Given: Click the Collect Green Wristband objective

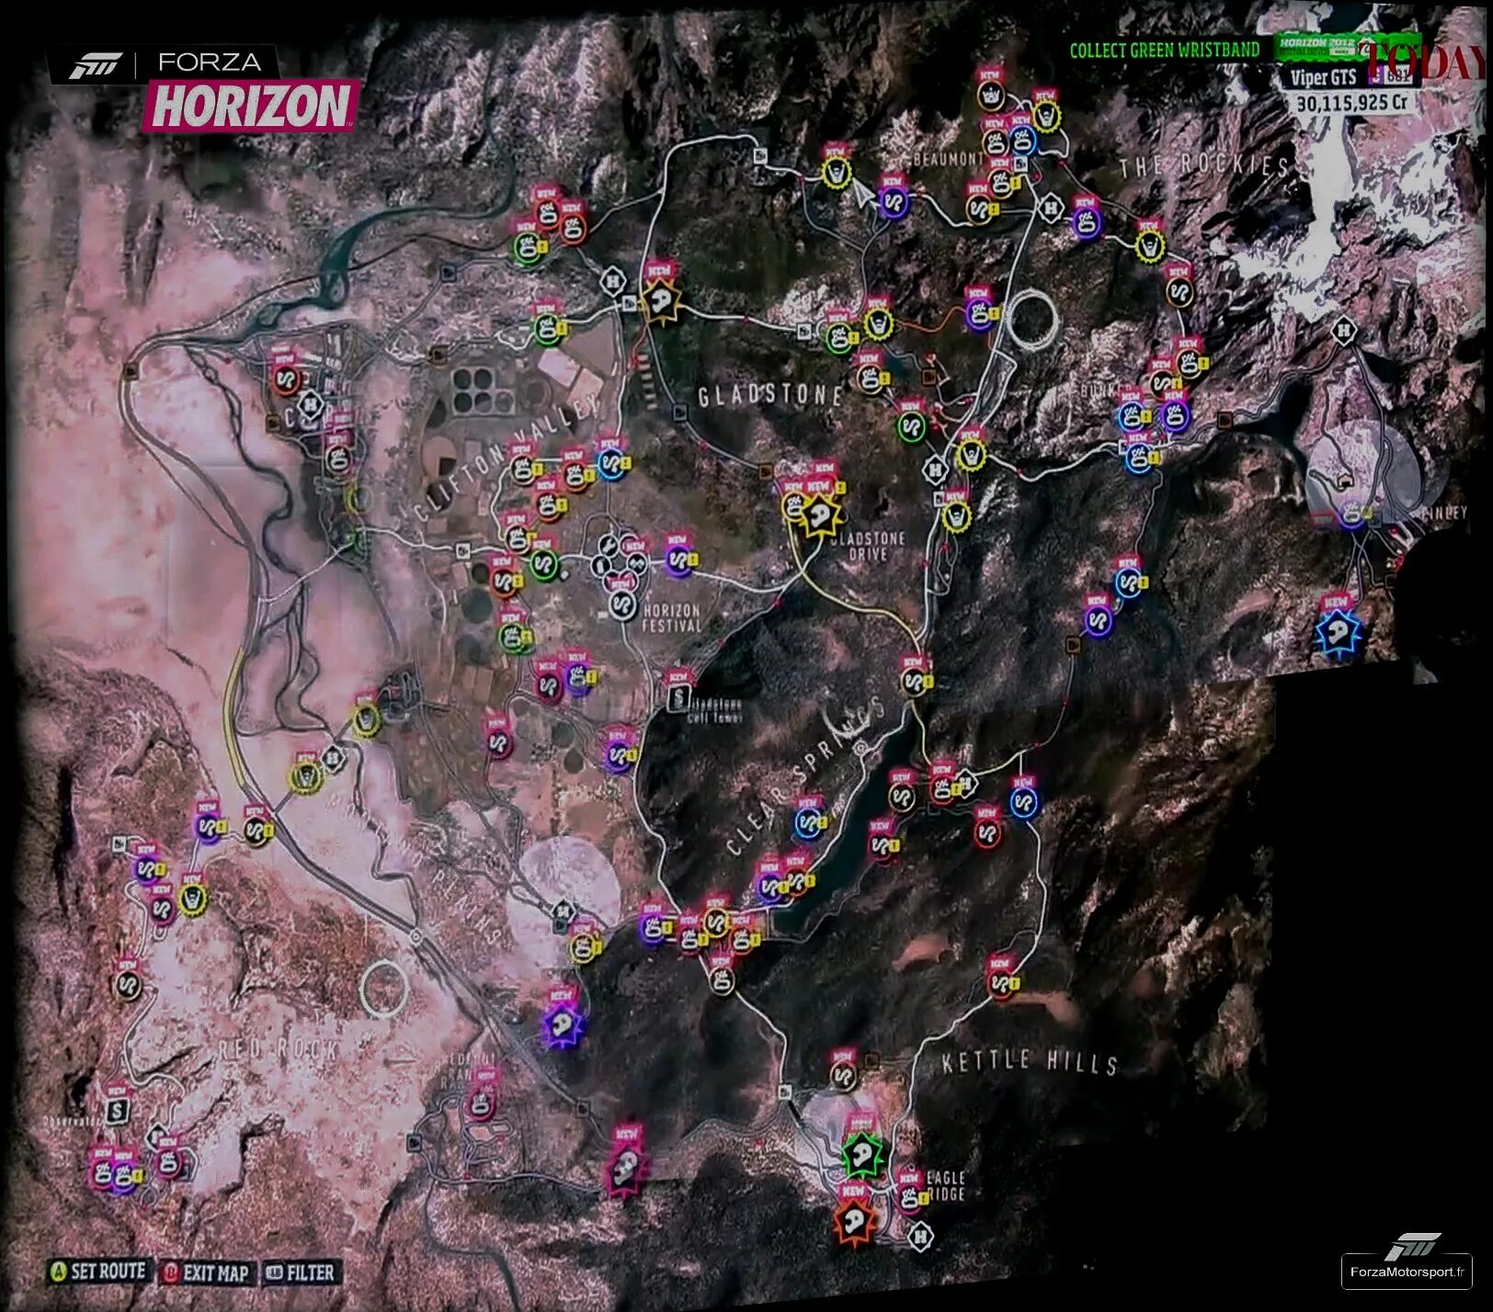Looking at the screenshot, I should coord(1164,50).
